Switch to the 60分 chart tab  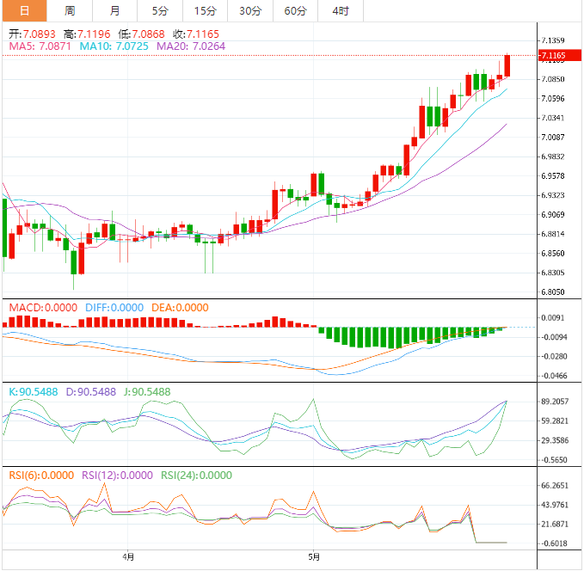click(x=295, y=11)
